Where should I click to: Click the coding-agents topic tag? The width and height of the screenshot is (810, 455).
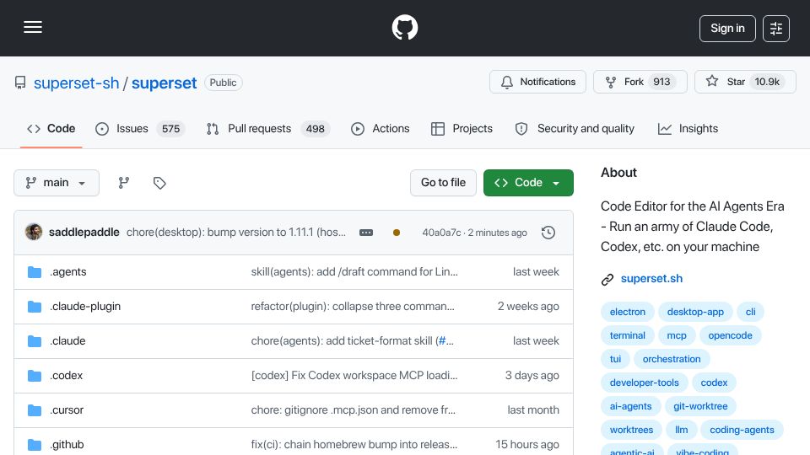[x=742, y=431]
